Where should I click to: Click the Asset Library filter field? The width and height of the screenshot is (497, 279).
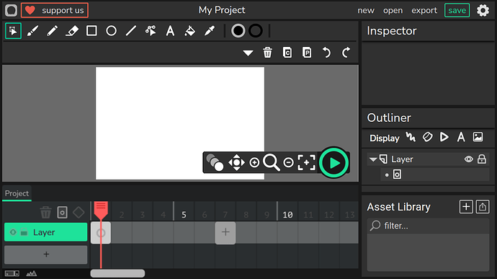(x=428, y=226)
